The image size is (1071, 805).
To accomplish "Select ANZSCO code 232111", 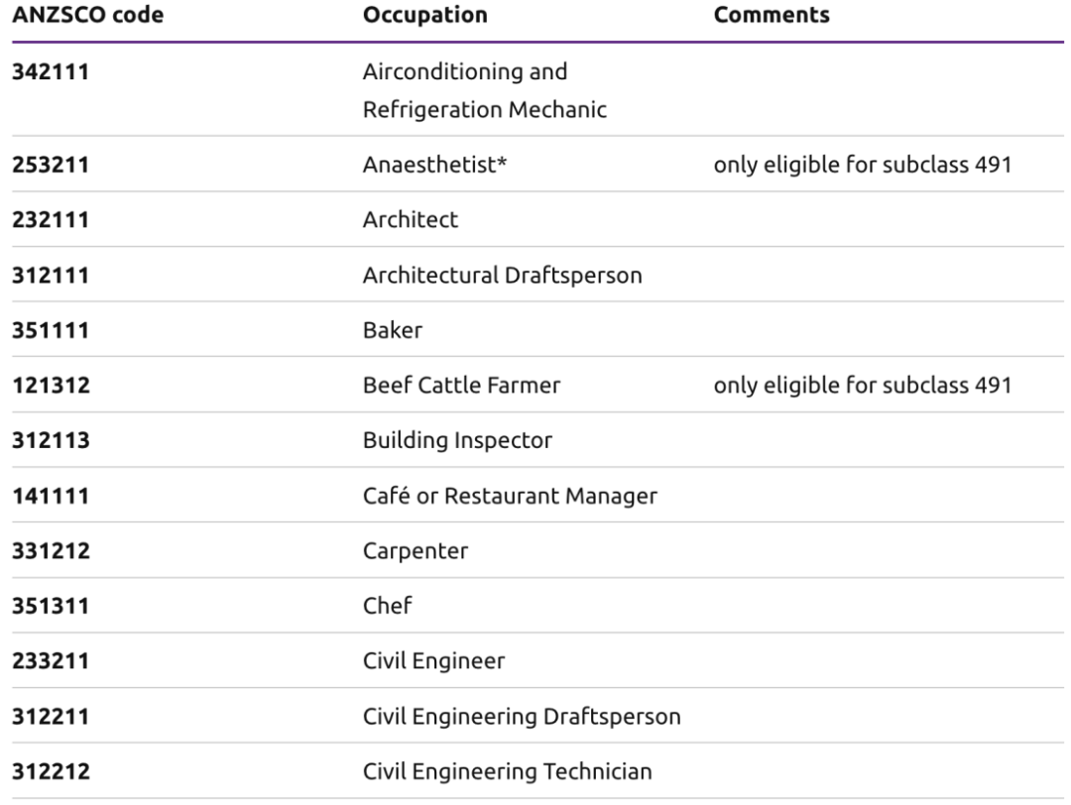I will (50, 220).
